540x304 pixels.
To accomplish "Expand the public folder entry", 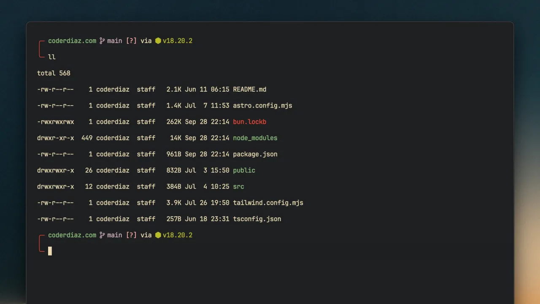I will [x=244, y=170].
